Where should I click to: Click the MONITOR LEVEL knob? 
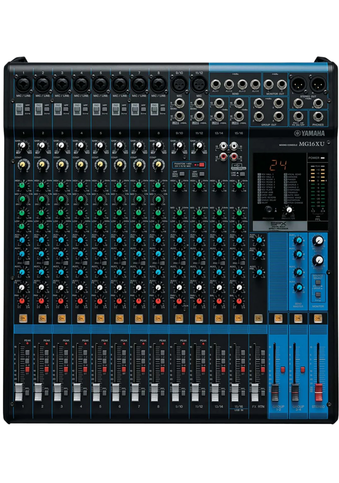(318, 240)
